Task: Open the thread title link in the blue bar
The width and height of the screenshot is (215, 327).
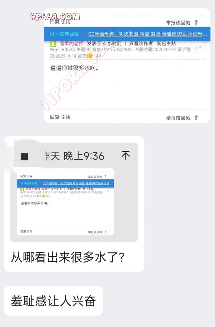Action: click(147, 34)
